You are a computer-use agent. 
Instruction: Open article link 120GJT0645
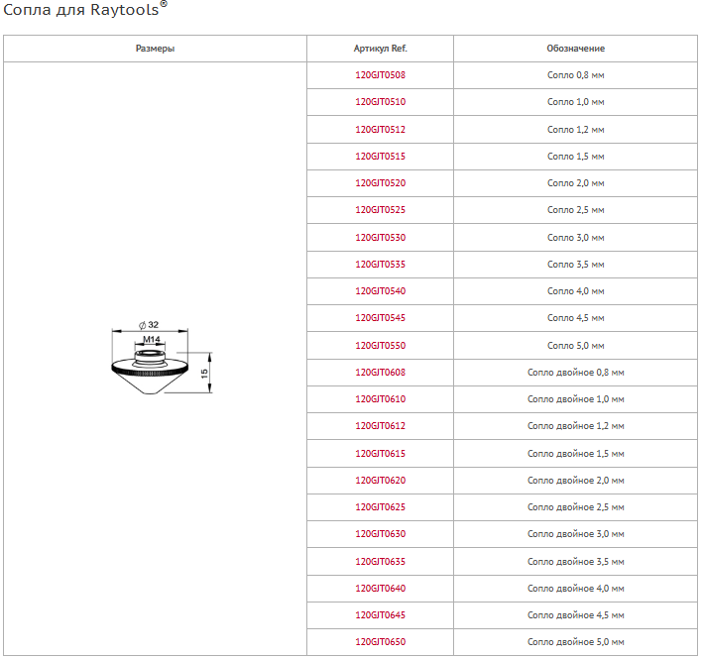tap(380, 615)
